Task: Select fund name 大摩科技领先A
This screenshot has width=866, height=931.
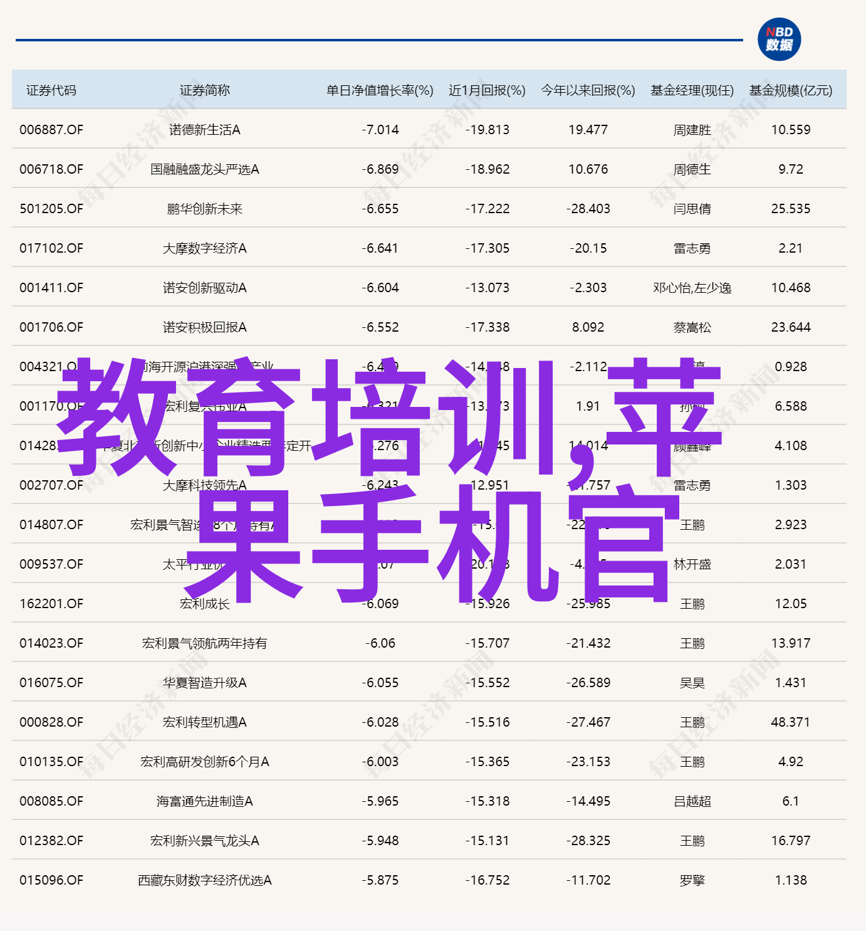Action: (x=205, y=485)
